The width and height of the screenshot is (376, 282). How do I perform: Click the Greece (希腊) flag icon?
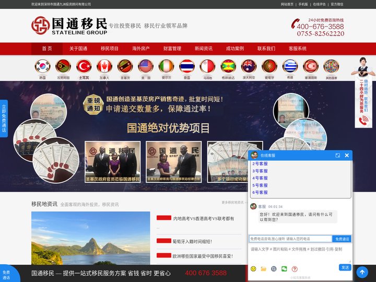point(290,66)
